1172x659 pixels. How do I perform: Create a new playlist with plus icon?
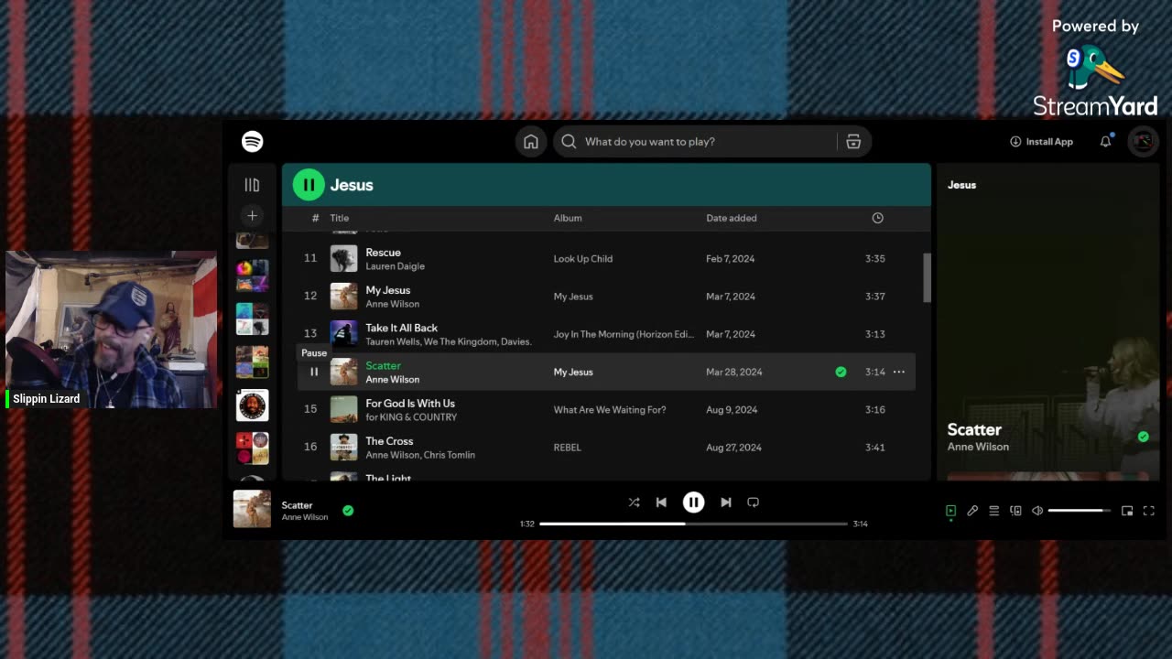point(253,216)
